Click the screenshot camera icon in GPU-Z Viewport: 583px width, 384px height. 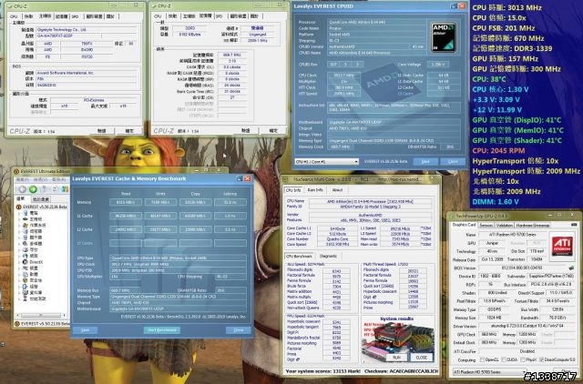[574, 225]
